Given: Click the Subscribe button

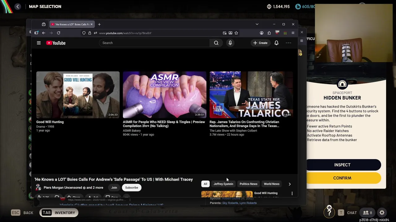Looking at the screenshot, I should click(x=131, y=187).
